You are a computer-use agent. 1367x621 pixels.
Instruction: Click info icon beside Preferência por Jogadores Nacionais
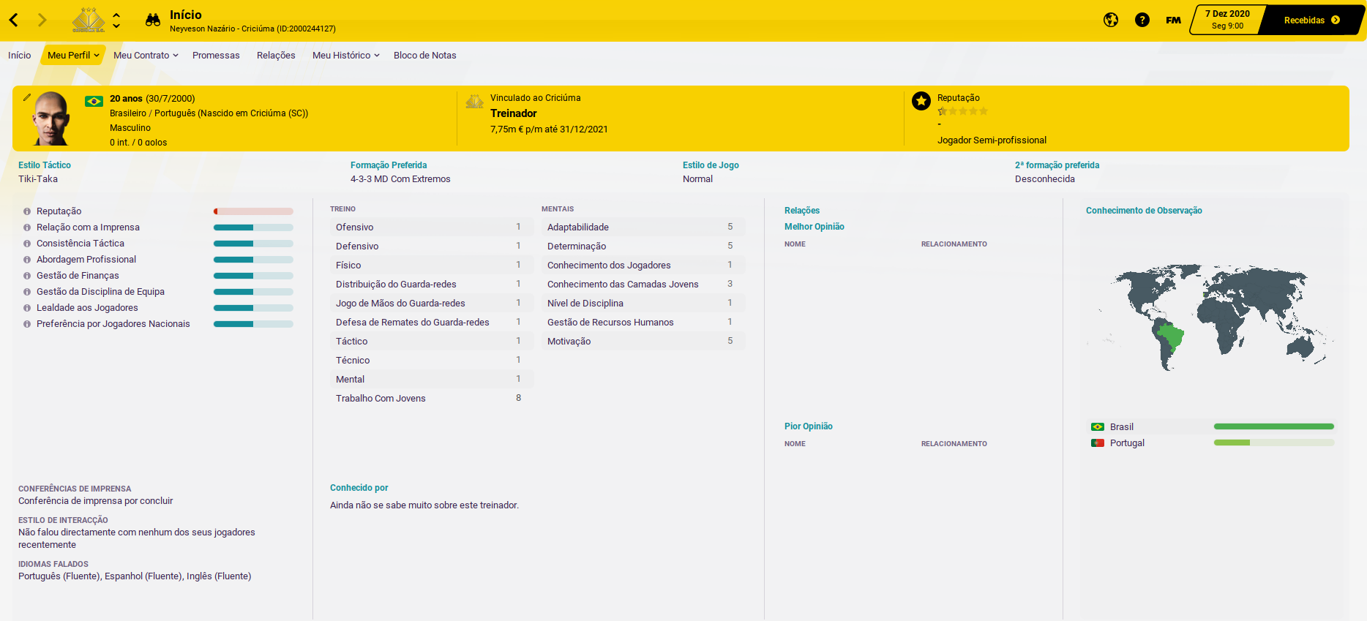point(27,324)
